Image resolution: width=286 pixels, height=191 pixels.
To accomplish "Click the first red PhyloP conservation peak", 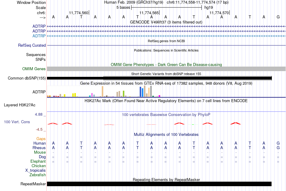I will (53, 124).
